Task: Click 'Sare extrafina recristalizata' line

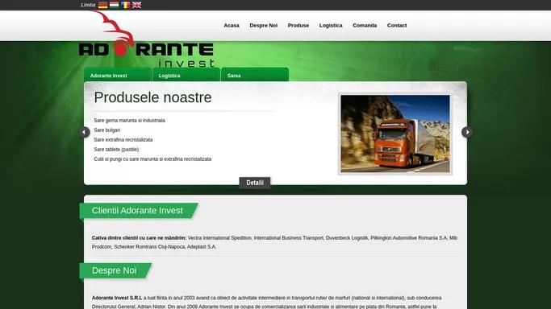Action: pos(123,140)
